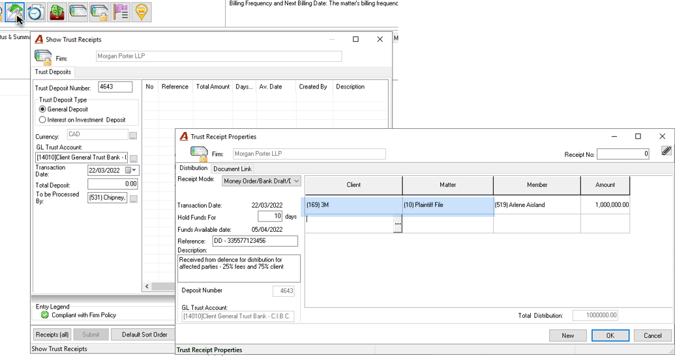Click the Member column header
The width and height of the screenshot is (675, 362).
click(537, 185)
